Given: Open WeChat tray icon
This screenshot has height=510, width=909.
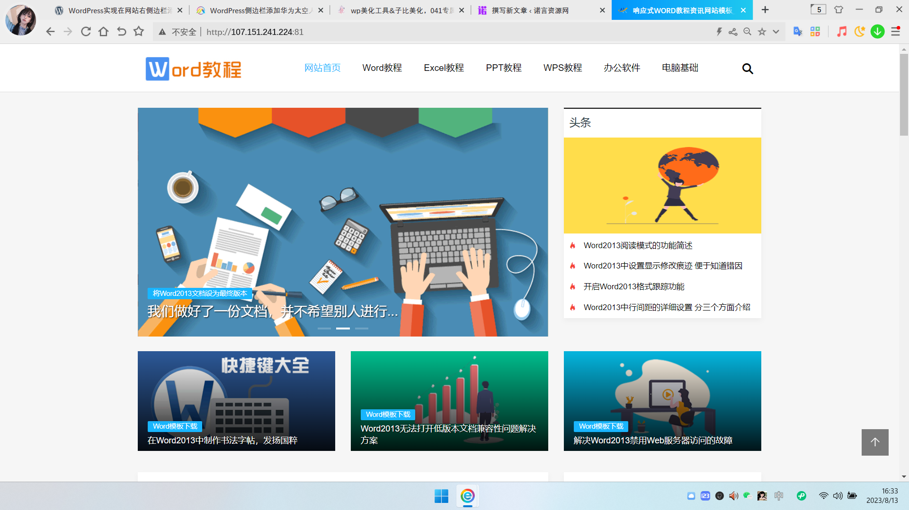Looking at the screenshot, I should [x=748, y=495].
